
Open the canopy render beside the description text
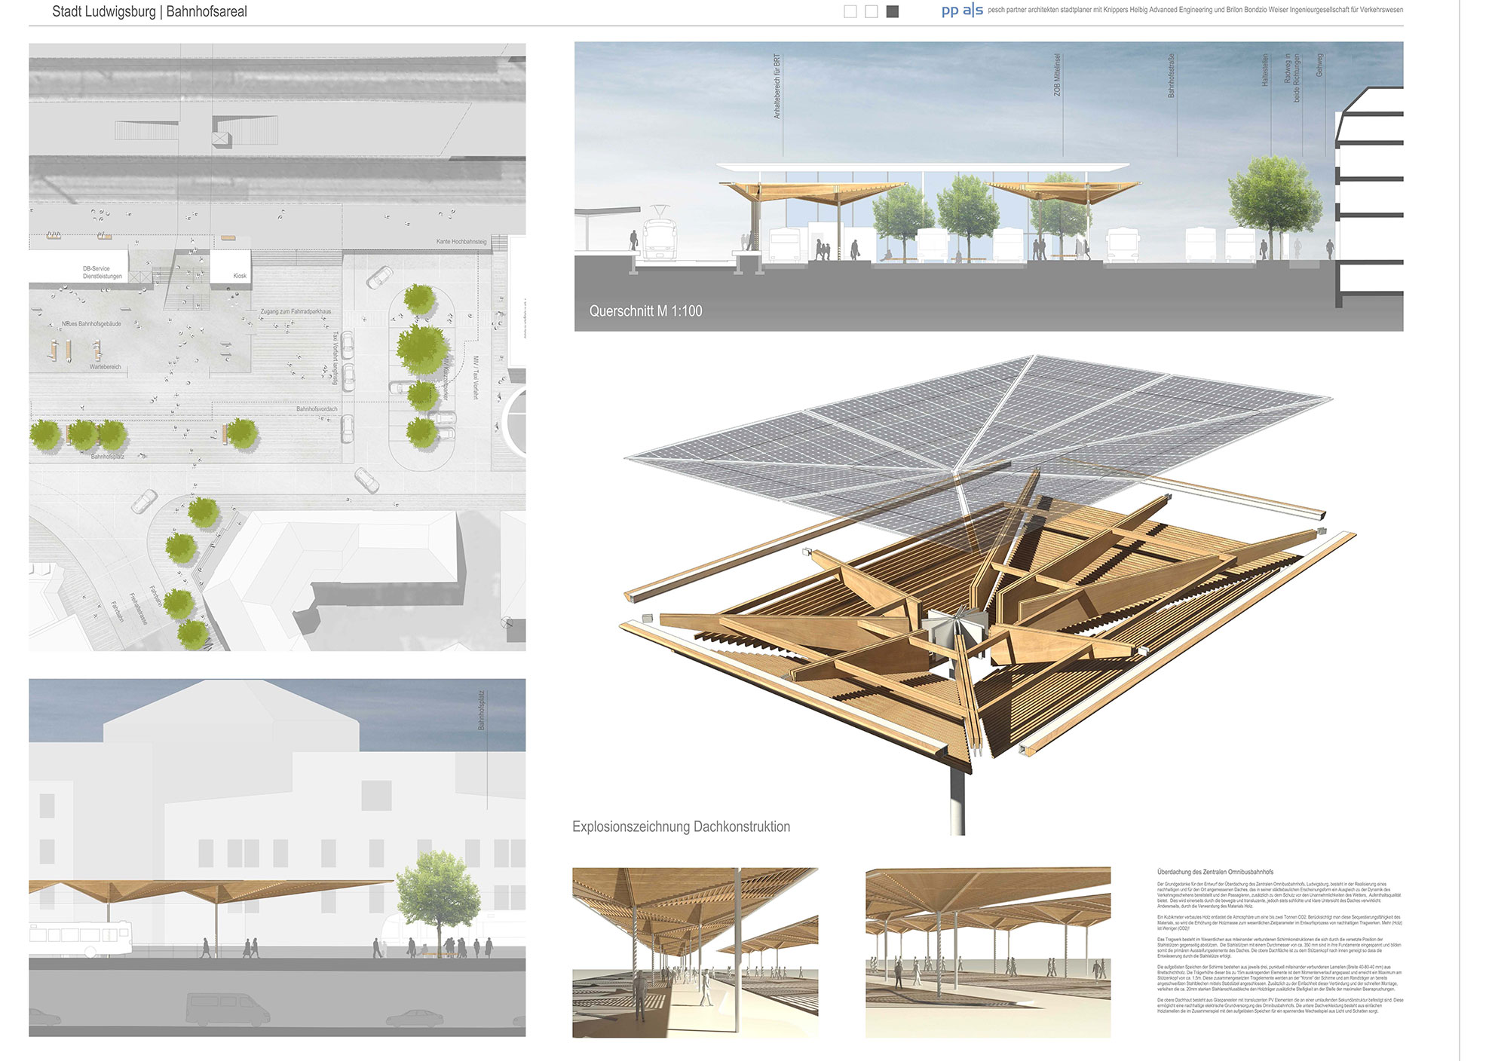click(x=988, y=952)
